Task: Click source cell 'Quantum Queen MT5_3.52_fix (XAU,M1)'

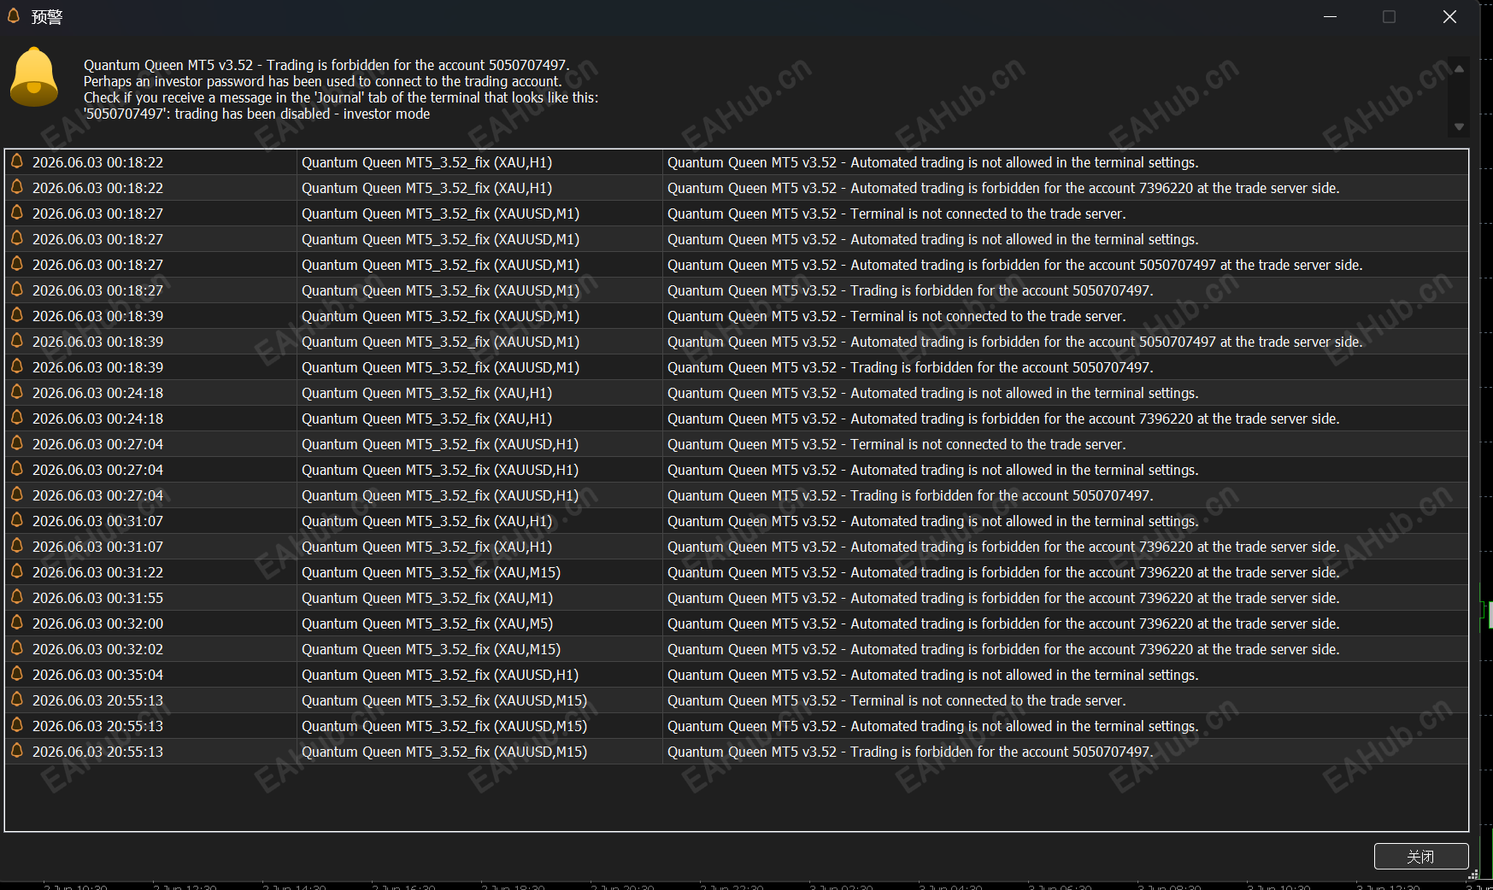Action: coord(427,598)
